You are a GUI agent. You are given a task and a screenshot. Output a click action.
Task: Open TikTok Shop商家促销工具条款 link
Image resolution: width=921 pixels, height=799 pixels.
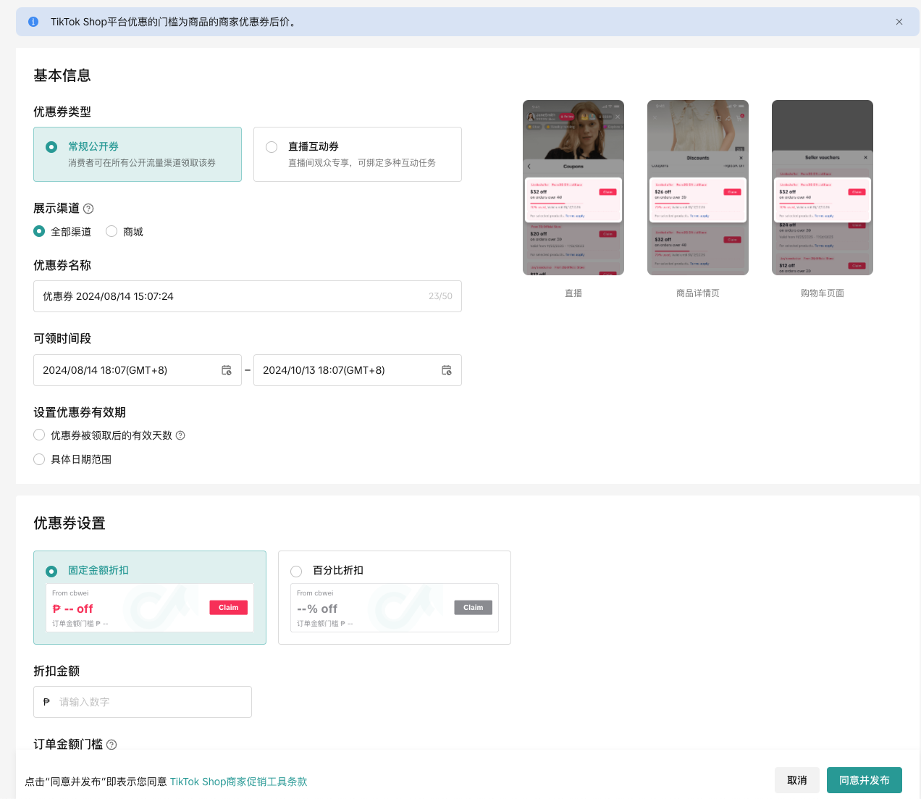pos(238,782)
